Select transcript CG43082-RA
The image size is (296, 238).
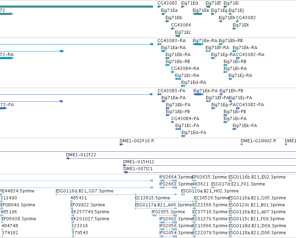coord(250,55)
